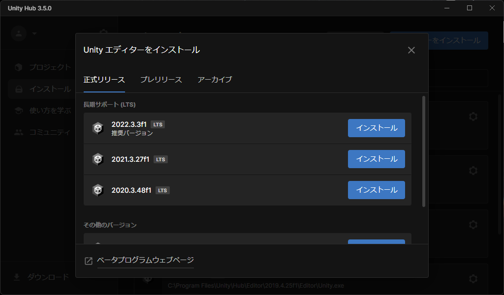This screenshot has width=504, height=295.
Task: Click the 2019.4.25f1 editor path text
Action: tap(255, 285)
